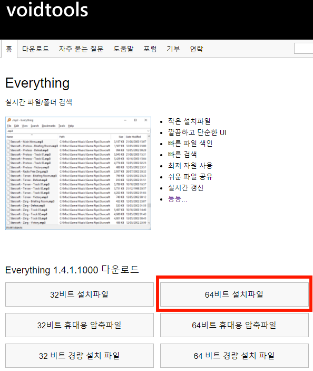Download 32 비트 경량 설치 파일
The width and height of the screenshot is (313, 371).
coord(80,356)
